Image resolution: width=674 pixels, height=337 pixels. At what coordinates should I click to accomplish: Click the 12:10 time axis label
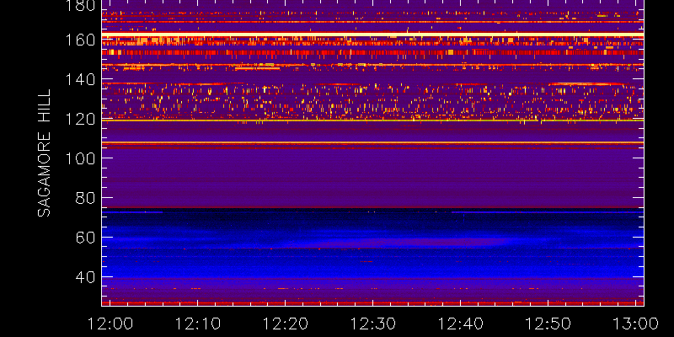198,324
